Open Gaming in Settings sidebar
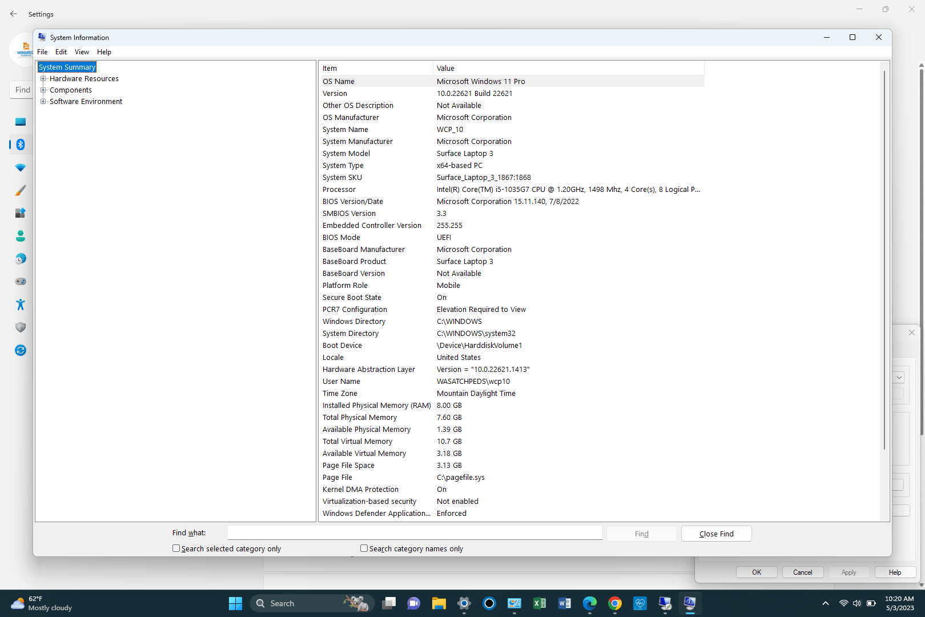Viewport: 925px width, 617px height. 21,282
